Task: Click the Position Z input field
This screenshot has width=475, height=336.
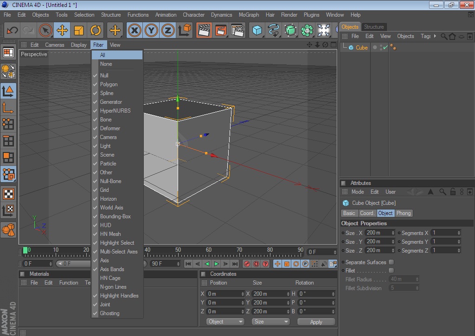Action: [x=224, y=311]
